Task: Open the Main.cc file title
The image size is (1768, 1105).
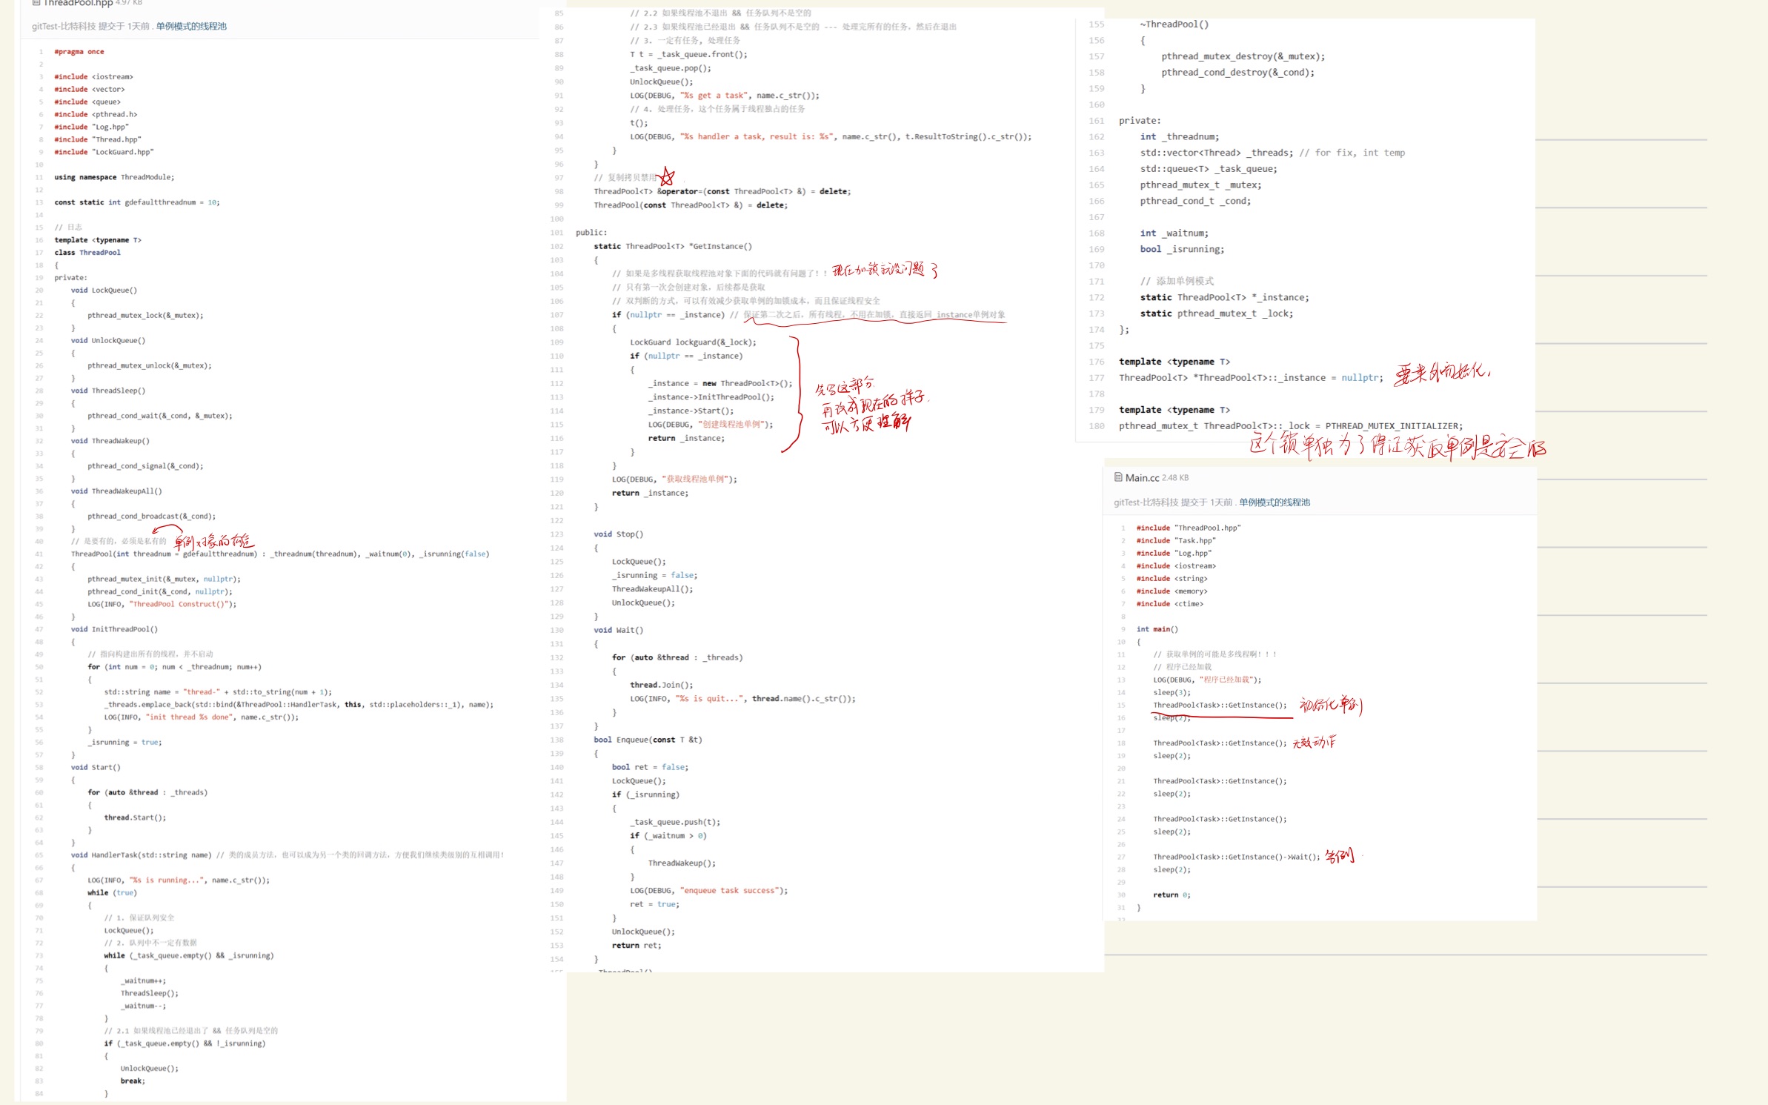Action: (1143, 477)
